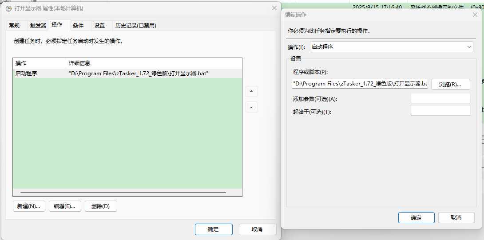Expand the 操作(I) dropdown showing 启动程序

pos(391,47)
